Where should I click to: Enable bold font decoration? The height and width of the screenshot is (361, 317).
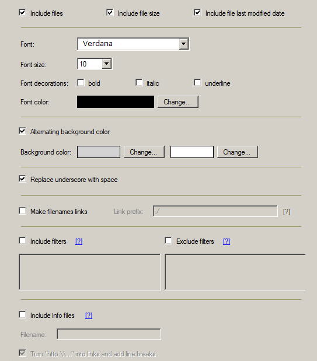tap(81, 82)
